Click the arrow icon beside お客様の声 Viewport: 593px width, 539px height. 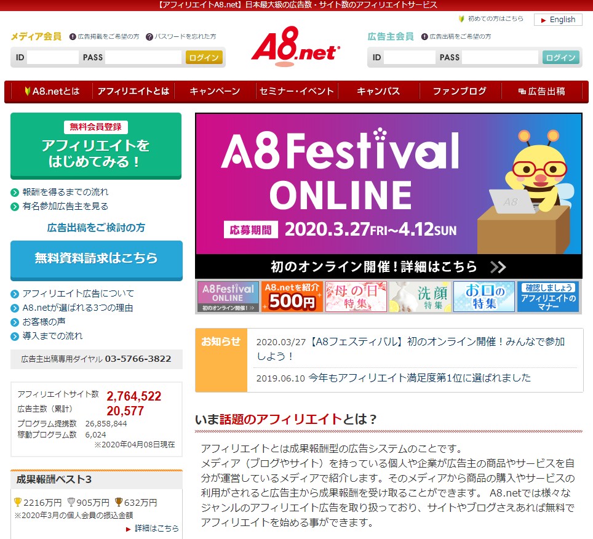tap(15, 322)
